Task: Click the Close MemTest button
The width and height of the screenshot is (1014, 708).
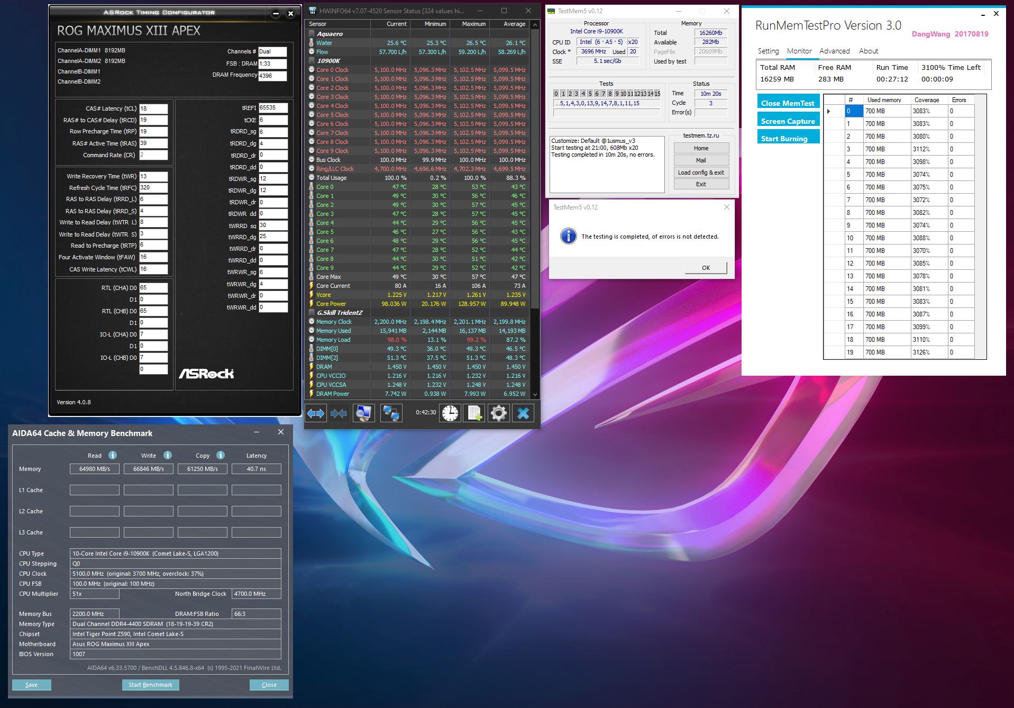Action: tap(788, 103)
